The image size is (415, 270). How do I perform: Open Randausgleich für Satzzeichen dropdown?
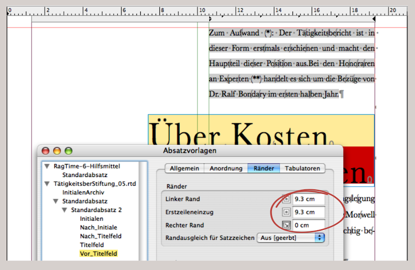(291, 237)
